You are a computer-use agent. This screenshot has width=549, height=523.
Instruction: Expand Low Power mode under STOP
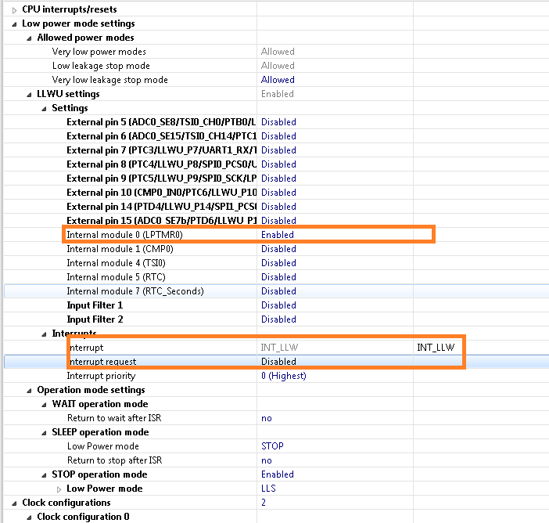pyautogui.click(x=59, y=489)
